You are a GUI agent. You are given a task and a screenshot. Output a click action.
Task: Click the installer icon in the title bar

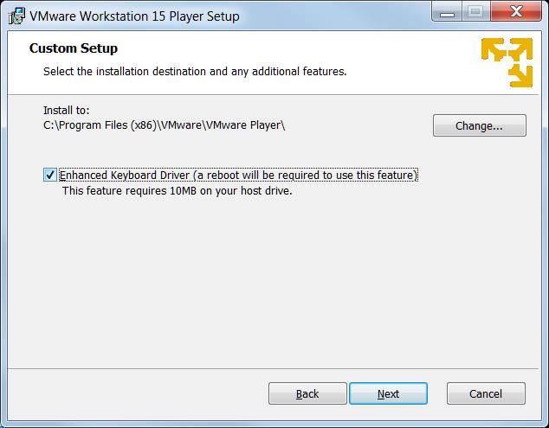click(x=16, y=16)
